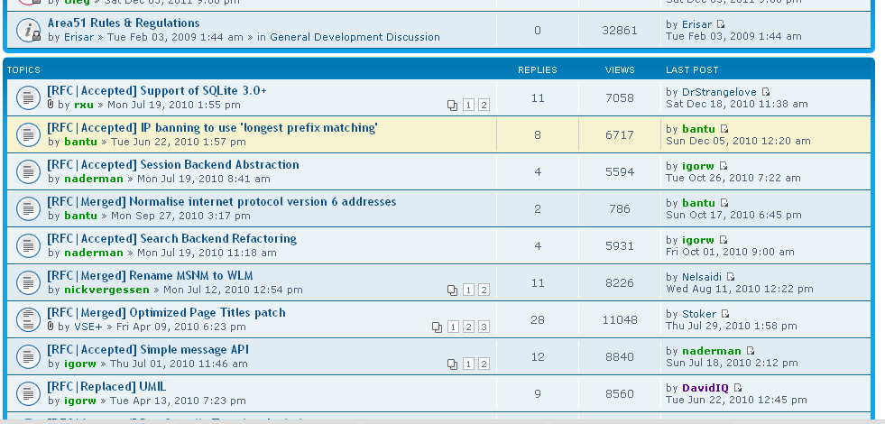
Task: Click author igorw in UMIL row
Action: click(x=79, y=401)
